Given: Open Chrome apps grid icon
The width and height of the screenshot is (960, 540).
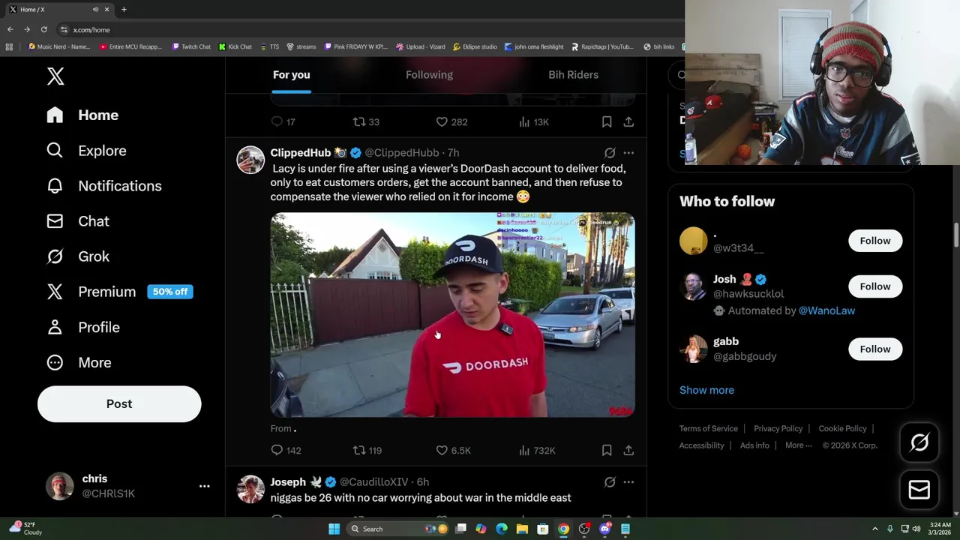Looking at the screenshot, I should pyautogui.click(x=9, y=46).
